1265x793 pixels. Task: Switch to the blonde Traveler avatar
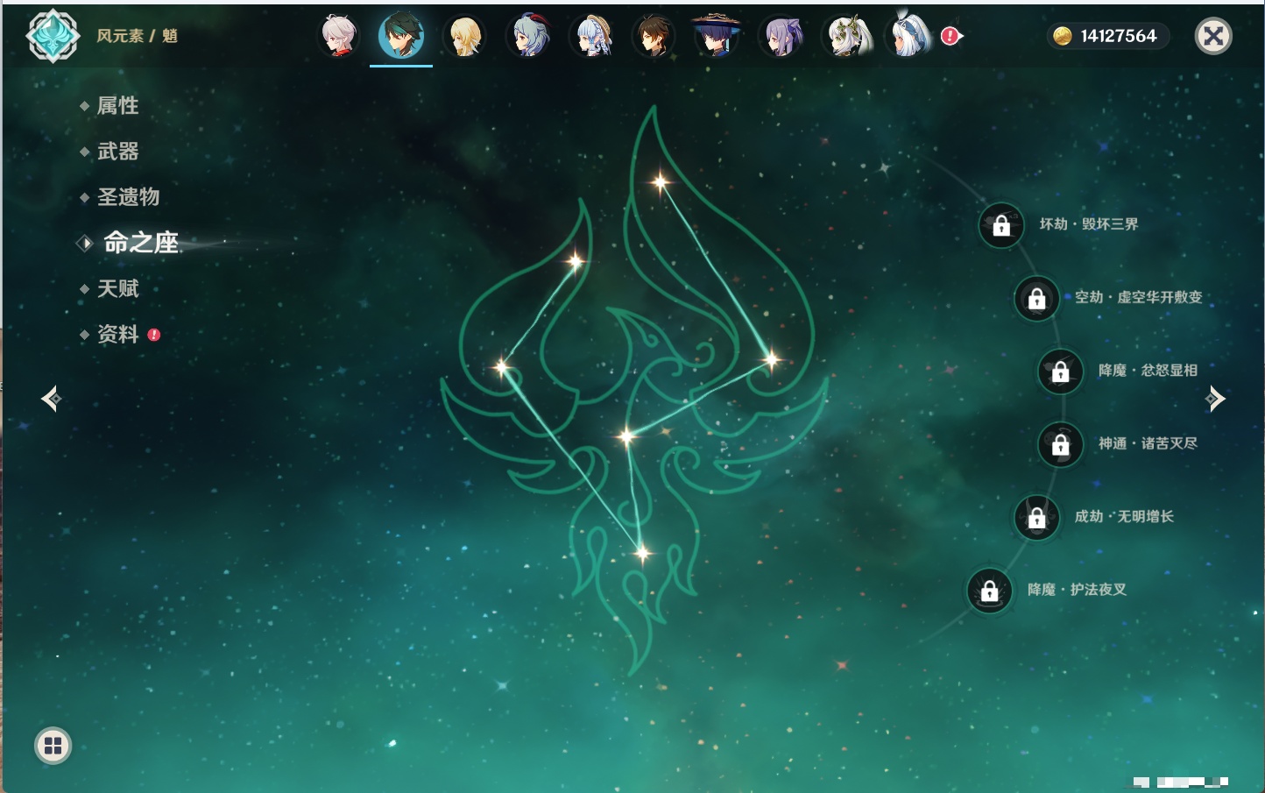pos(464,36)
